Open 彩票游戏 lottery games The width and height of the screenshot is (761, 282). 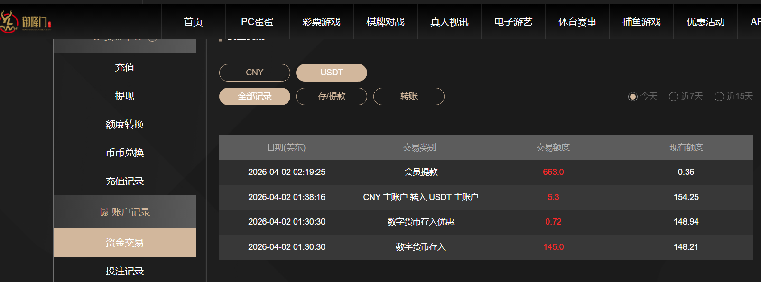point(321,21)
